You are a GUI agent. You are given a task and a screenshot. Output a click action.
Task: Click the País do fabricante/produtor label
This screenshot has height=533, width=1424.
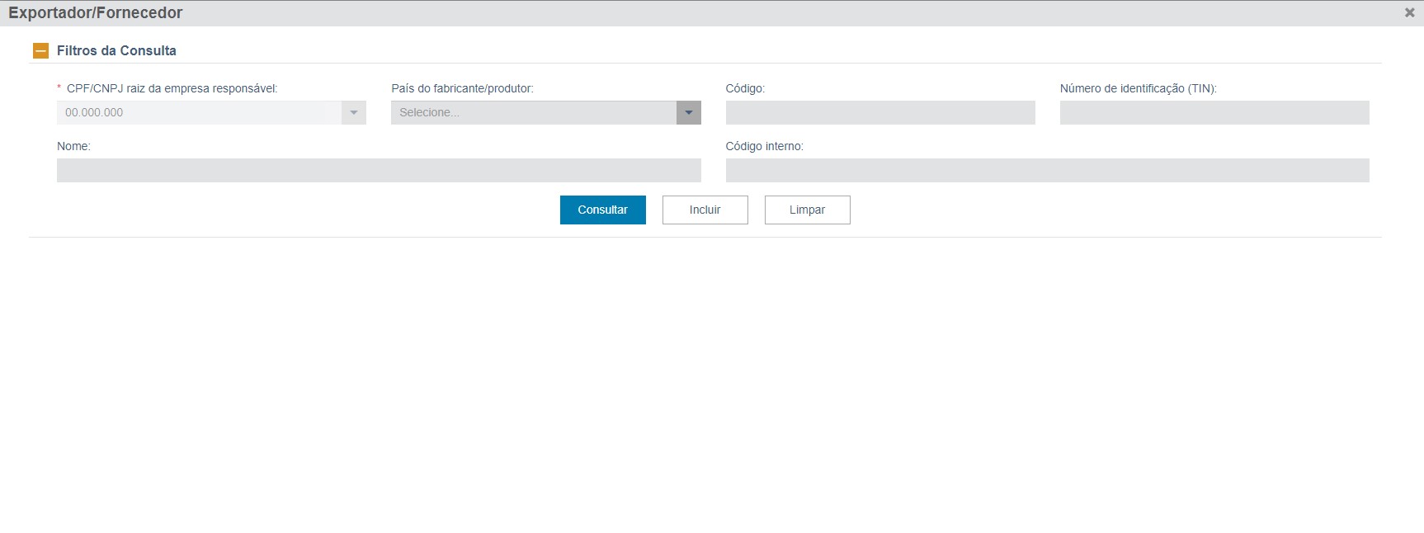coord(462,88)
